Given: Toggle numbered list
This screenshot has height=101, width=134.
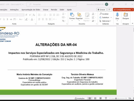Looking at the screenshot, I should tap(45, 15).
